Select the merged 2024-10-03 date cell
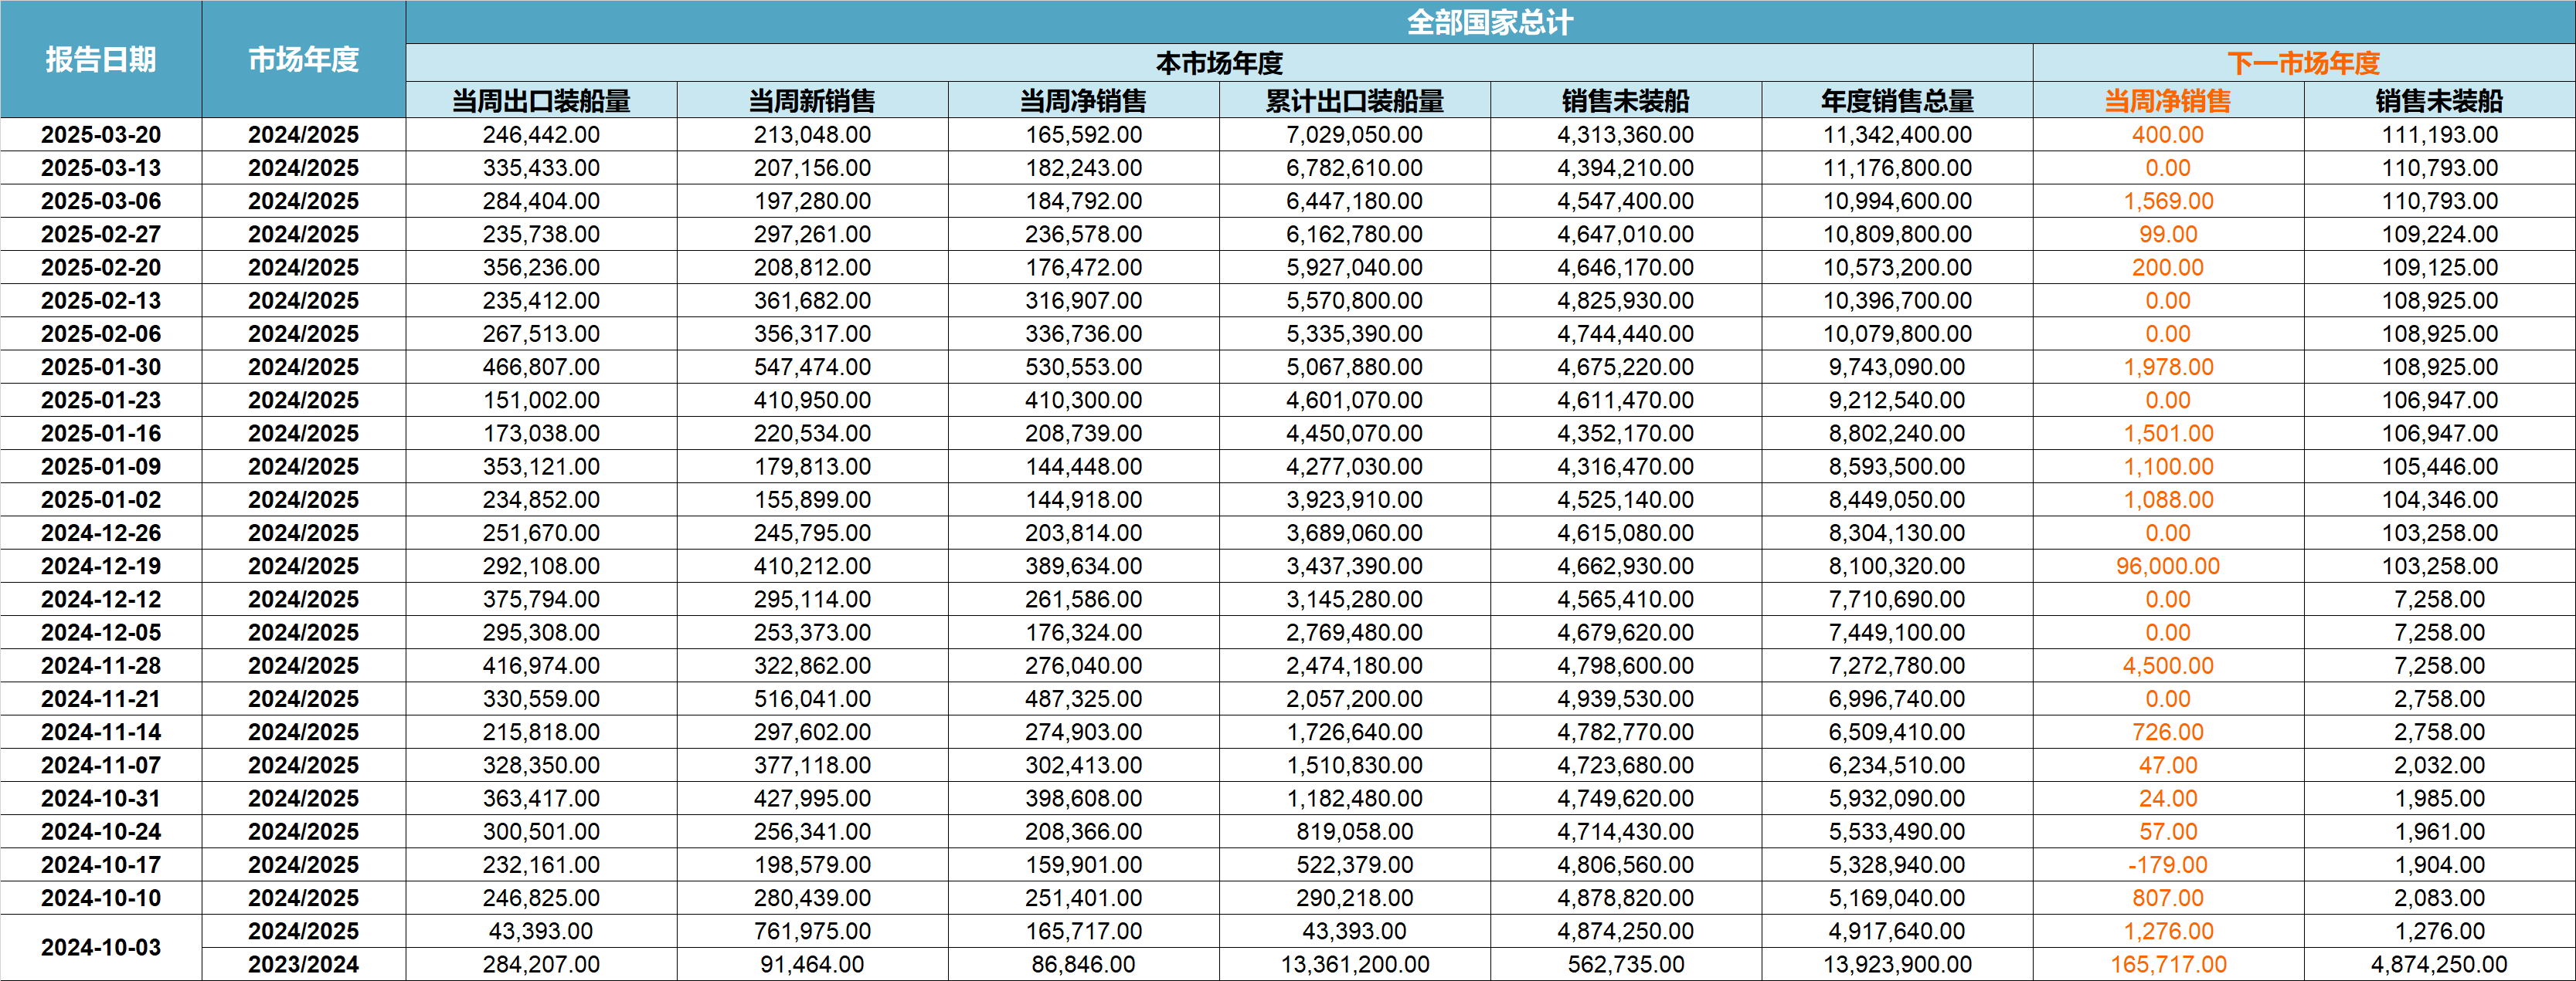The height and width of the screenshot is (981, 2576). click(x=101, y=947)
